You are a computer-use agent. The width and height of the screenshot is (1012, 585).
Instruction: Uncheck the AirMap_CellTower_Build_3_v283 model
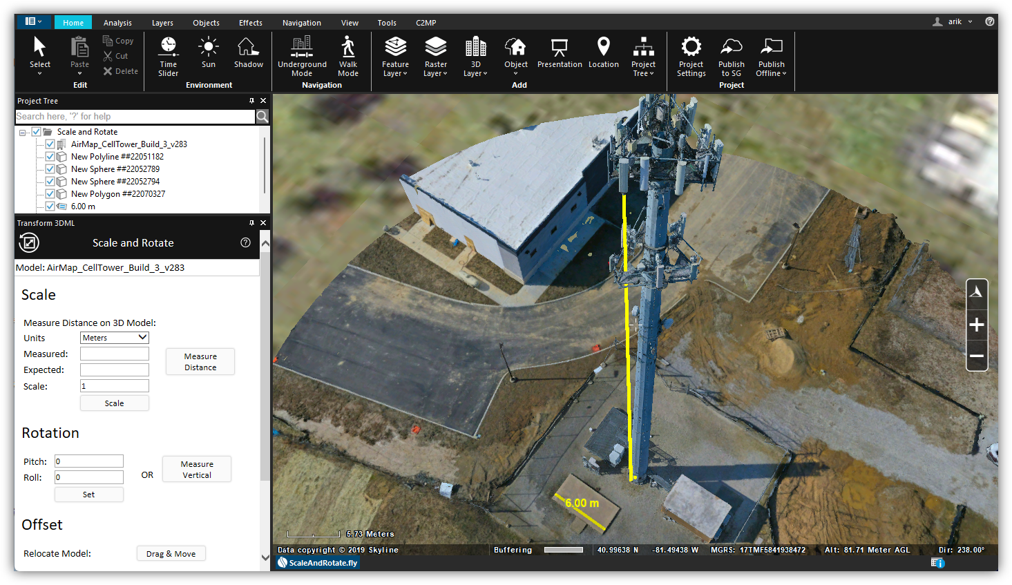click(x=50, y=144)
